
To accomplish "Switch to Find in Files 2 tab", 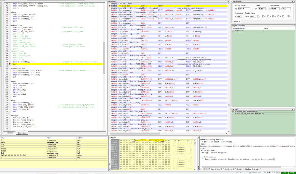I will point(239,169).
